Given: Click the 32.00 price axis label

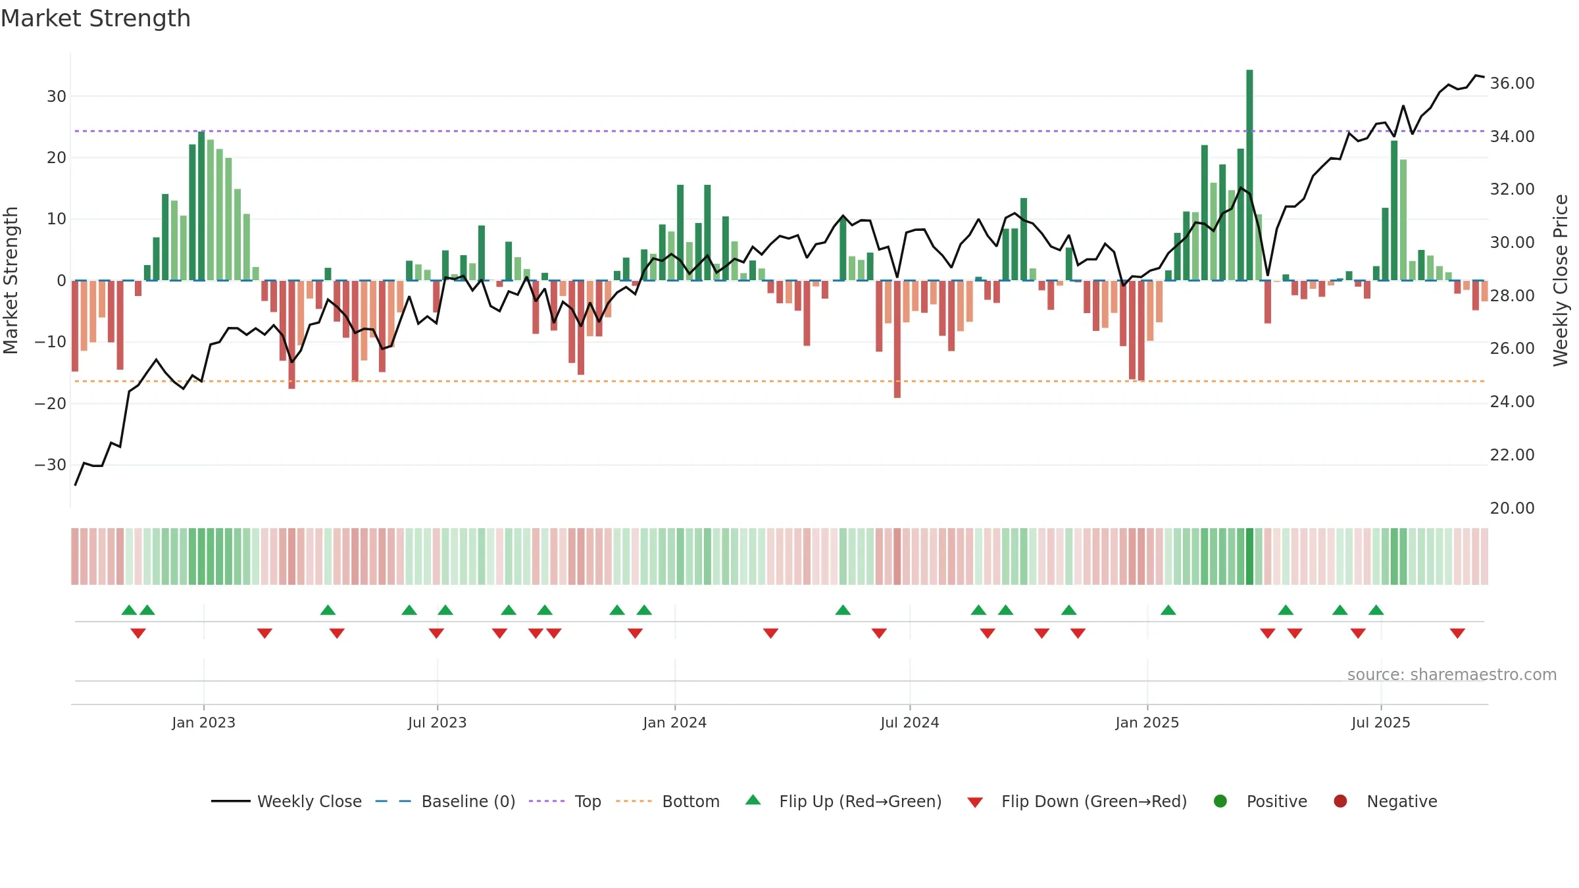Looking at the screenshot, I should pyautogui.click(x=1512, y=189).
